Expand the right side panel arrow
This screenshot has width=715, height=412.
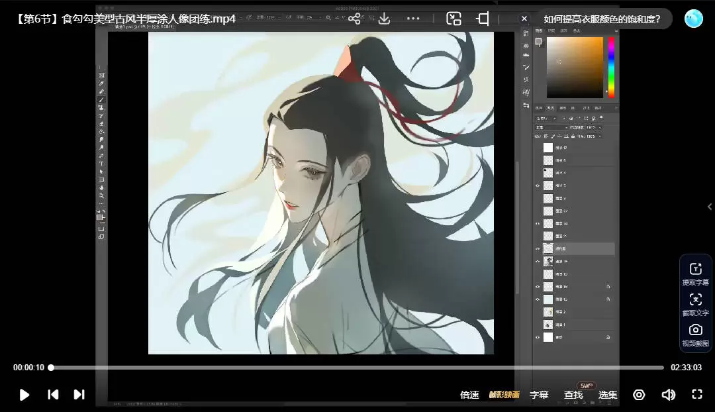710,207
